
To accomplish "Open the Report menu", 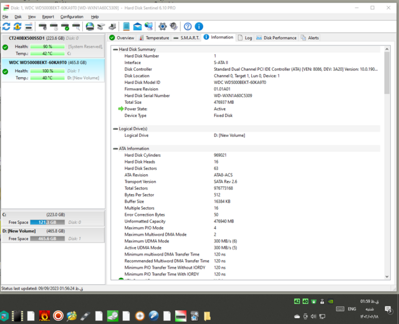I will [48, 17].
